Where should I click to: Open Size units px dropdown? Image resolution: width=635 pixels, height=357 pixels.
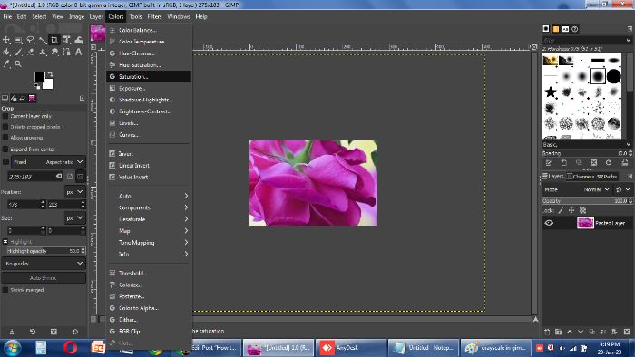[75, 218]
